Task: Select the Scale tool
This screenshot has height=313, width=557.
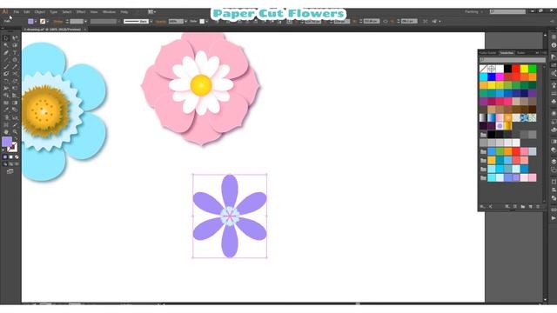Action: pyautogui.click(x=15, y=81)
